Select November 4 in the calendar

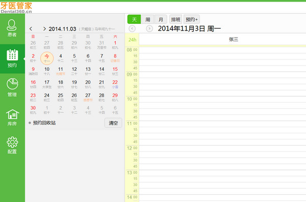point(61,58)
